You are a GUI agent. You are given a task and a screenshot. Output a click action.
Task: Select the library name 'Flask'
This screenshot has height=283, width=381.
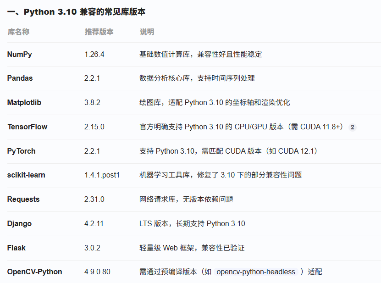click(x=17, y=248)
